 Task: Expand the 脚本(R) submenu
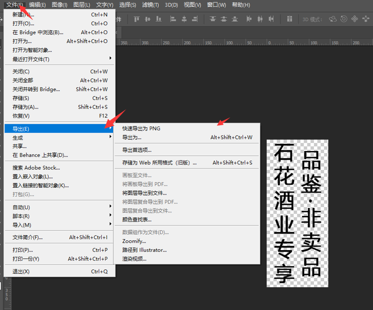(60, 216)
